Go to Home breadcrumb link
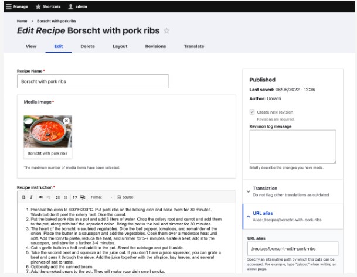The image size is (357, 277). coord(21,20)
